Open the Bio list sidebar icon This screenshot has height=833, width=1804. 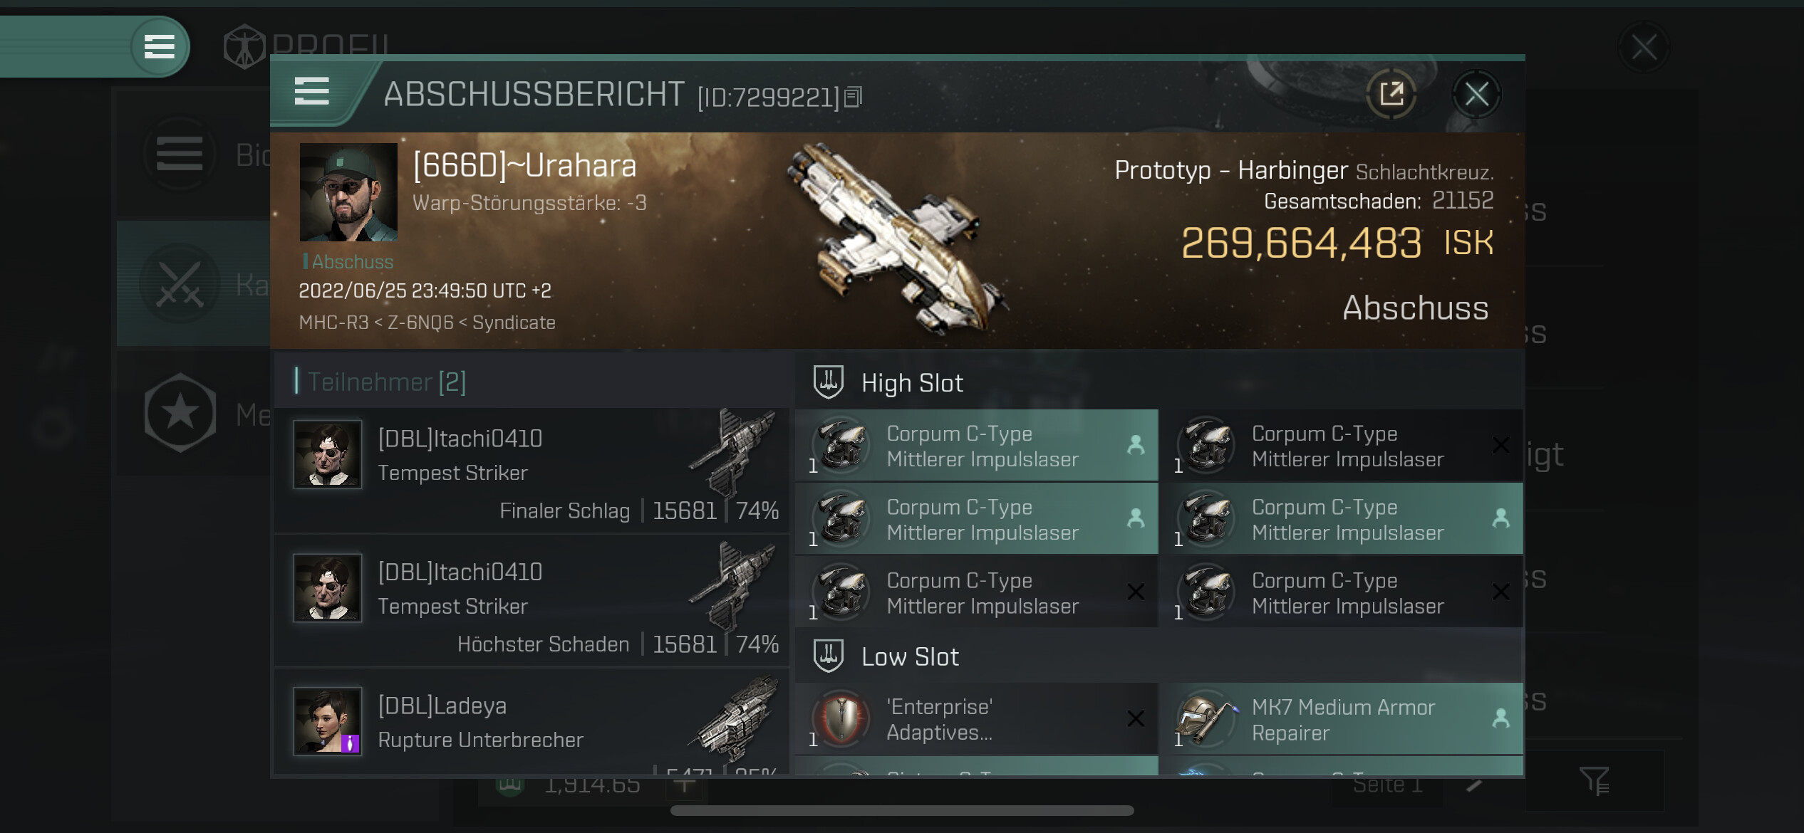(x=180, y=154)
